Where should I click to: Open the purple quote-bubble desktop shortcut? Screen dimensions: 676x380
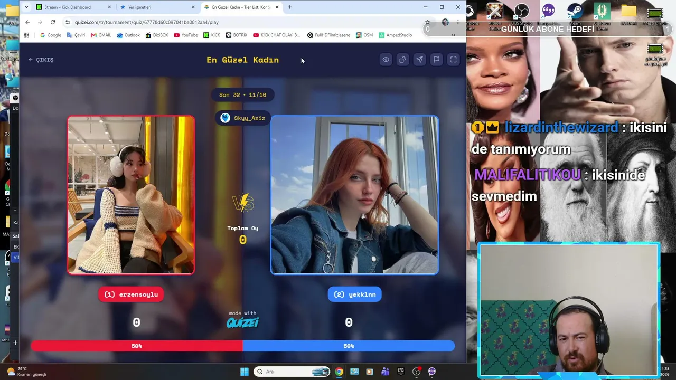548,15
